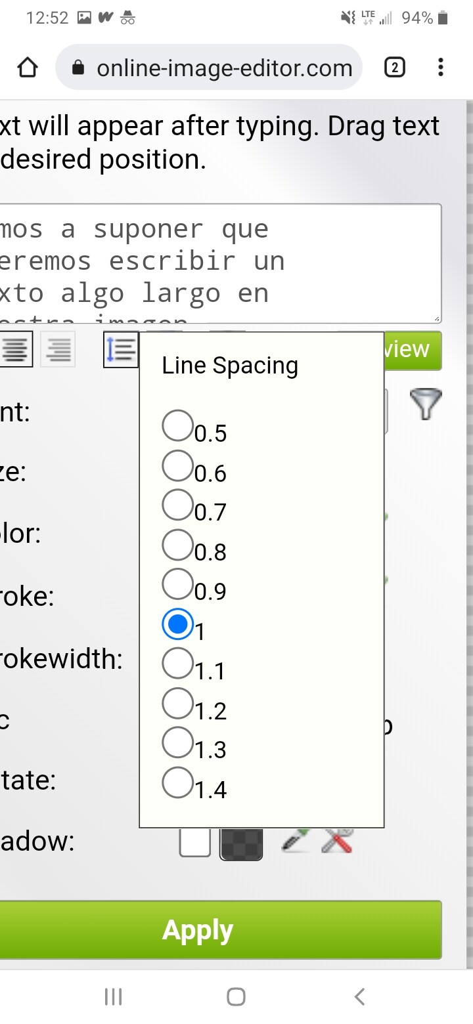Select 0.5 line spacing
Viewport: 473px width, 1024px height.
point(177,426)
